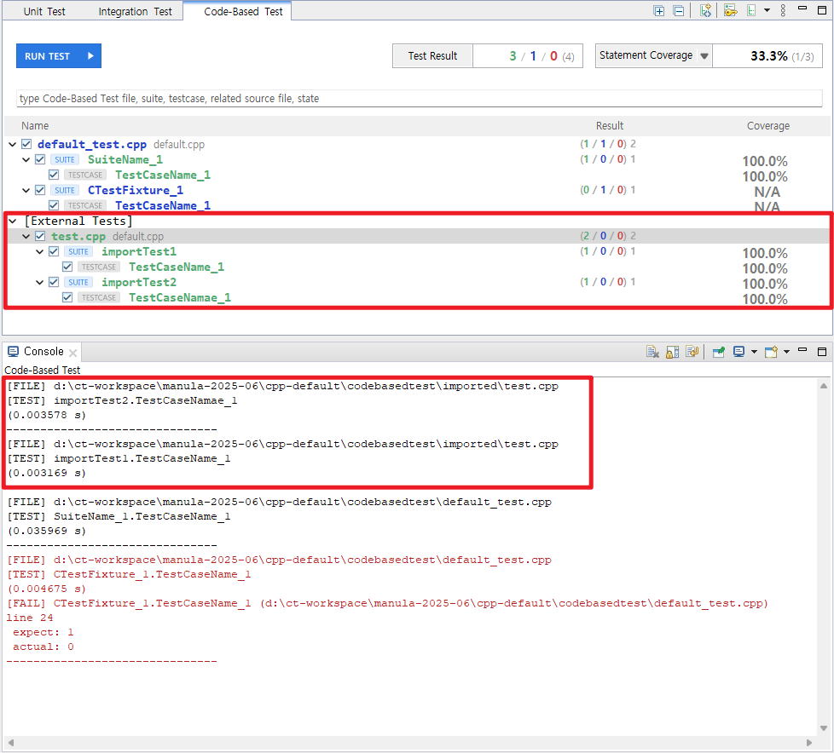Select the Console tab

click(x=43, y=351)
